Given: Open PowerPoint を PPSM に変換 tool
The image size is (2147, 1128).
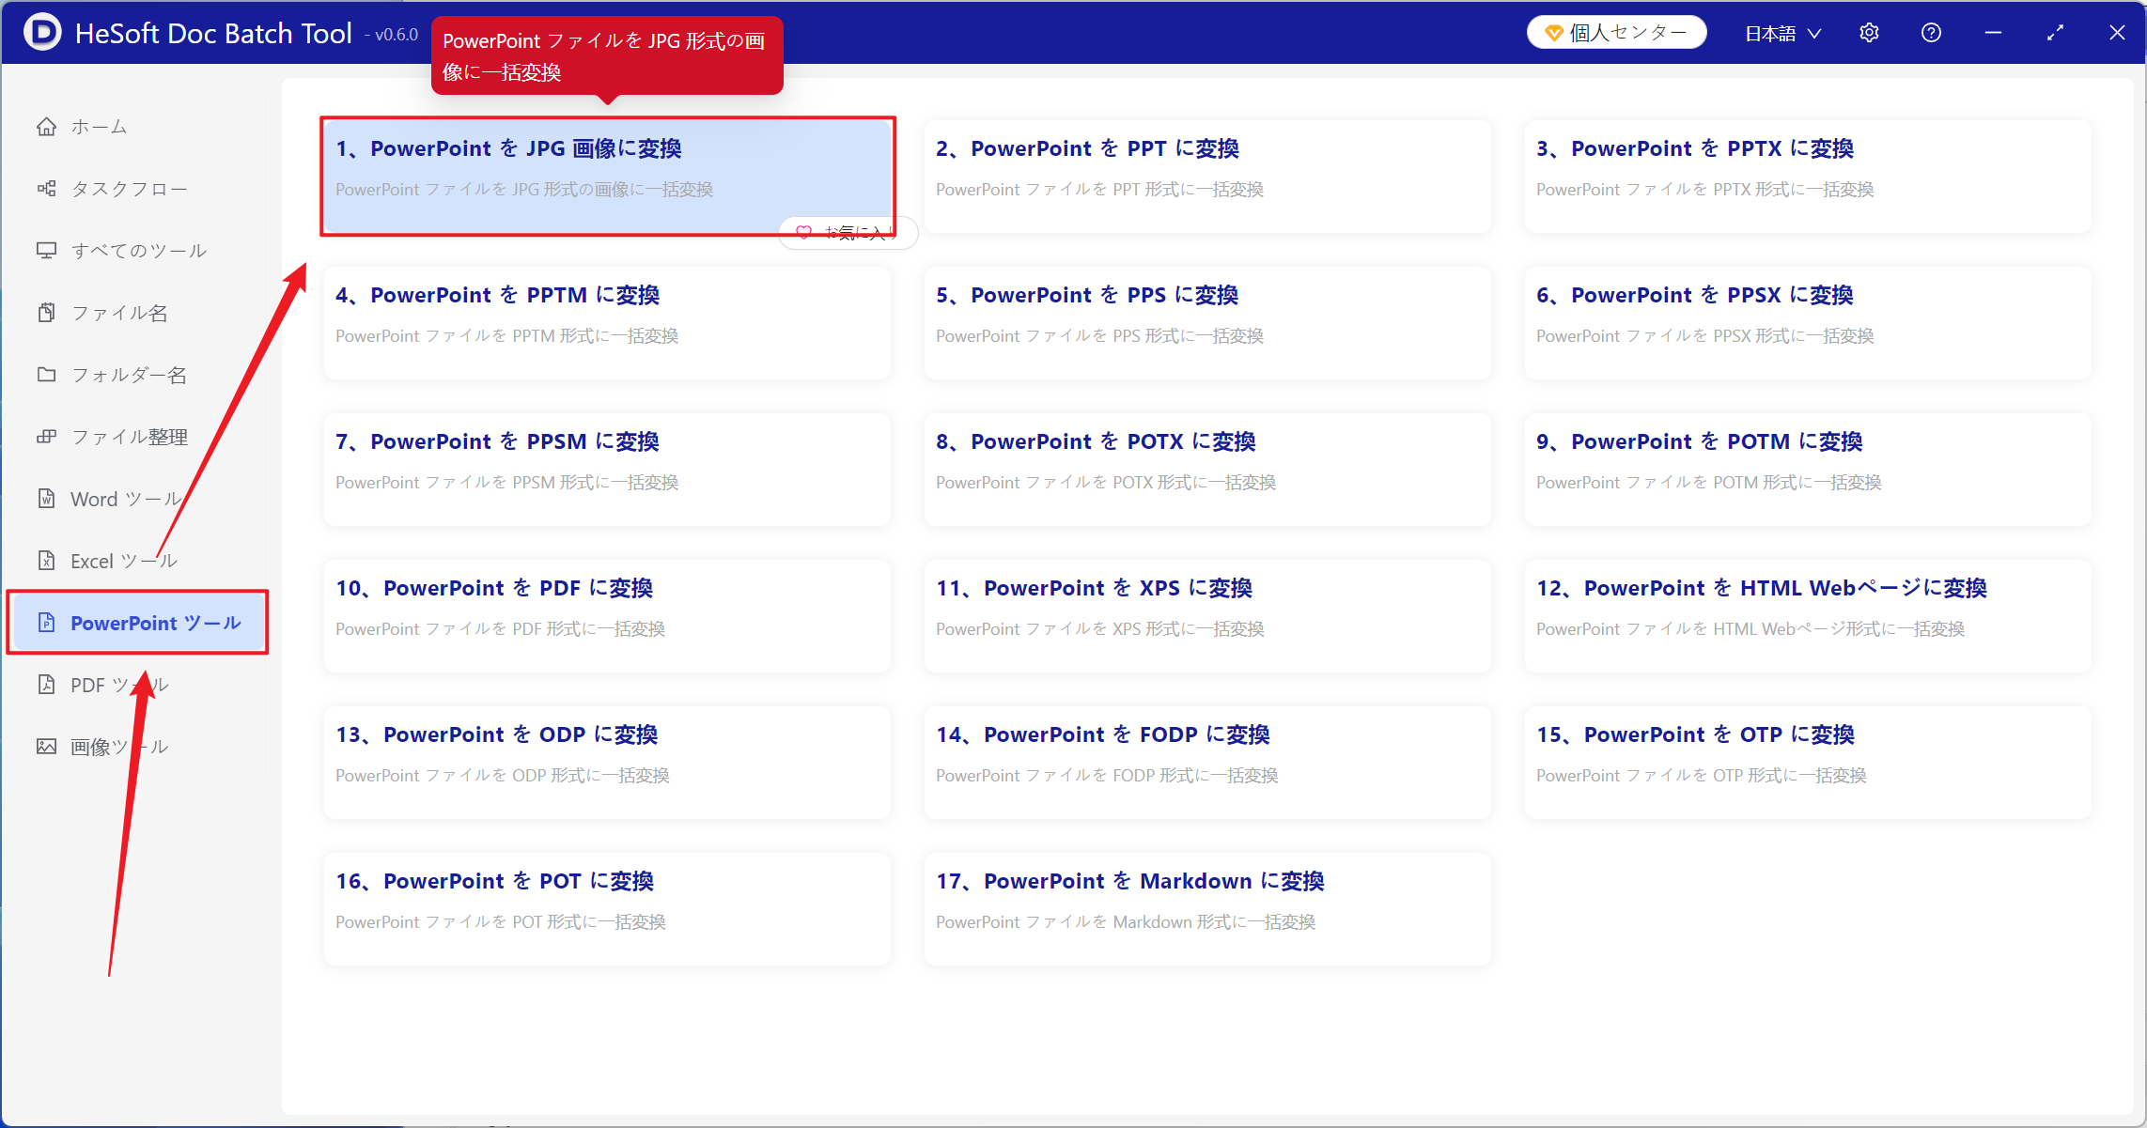Looking at the screenshot, I should click(607, 469).
